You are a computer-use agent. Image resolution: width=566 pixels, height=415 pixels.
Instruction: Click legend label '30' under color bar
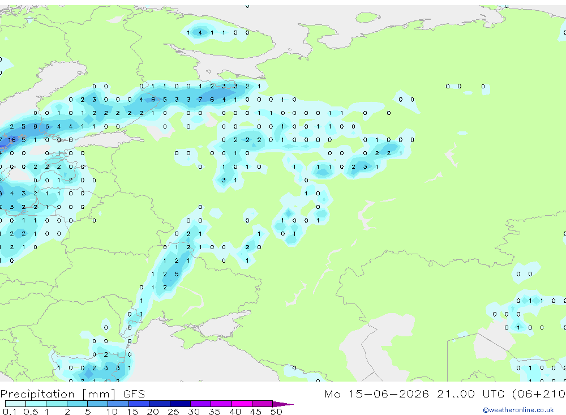pos(194,412)
